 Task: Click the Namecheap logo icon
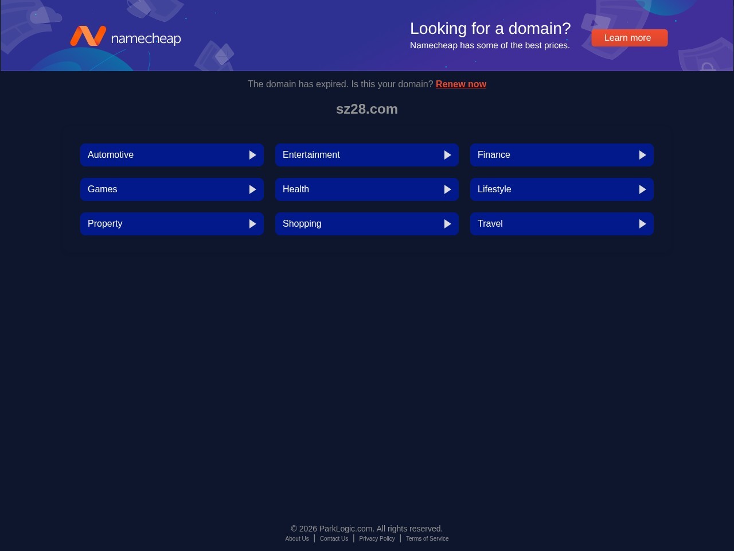pyautogui.click(x=88, y=36)
